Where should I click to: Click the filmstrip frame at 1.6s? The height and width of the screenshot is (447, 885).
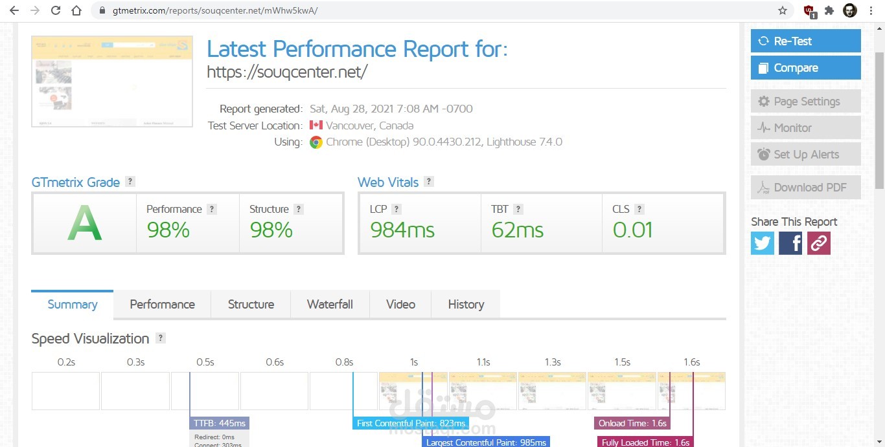691,391
